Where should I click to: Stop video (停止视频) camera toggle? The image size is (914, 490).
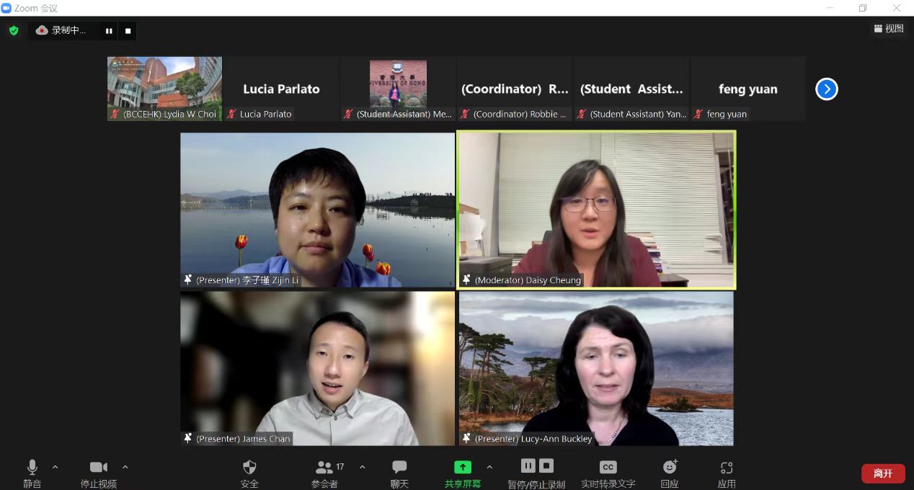tap(99, 467)
